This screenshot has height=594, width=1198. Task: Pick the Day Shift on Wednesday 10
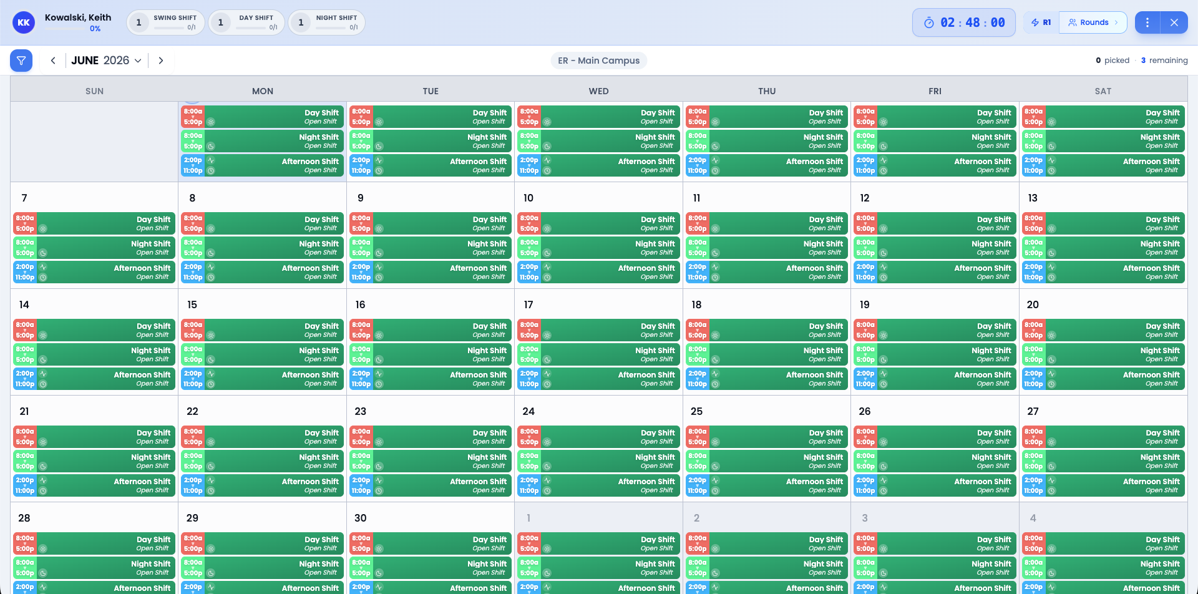coord(598,223)
